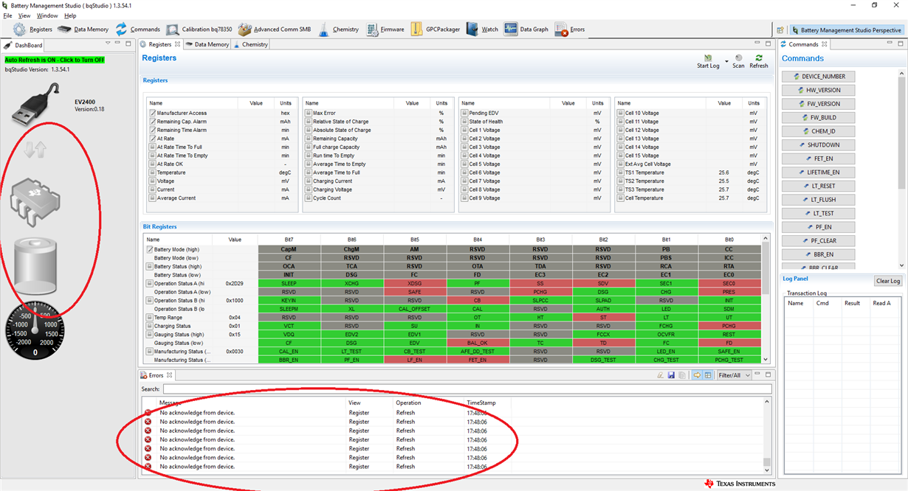Open DashBoard view menu triangle
Screen dimensions: 908x491
coord(109,44)
